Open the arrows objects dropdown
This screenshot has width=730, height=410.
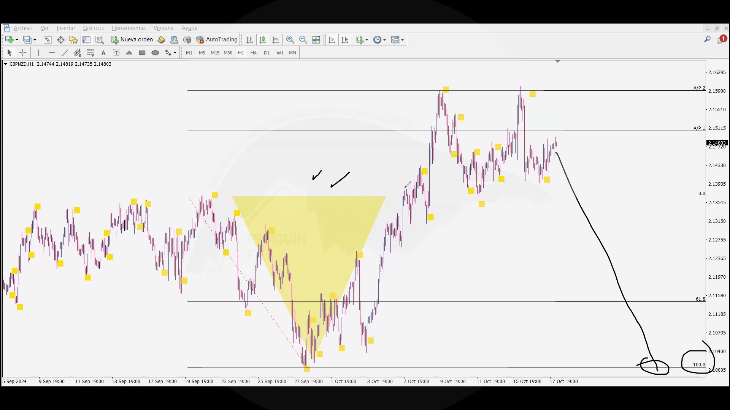click(175, 53)
